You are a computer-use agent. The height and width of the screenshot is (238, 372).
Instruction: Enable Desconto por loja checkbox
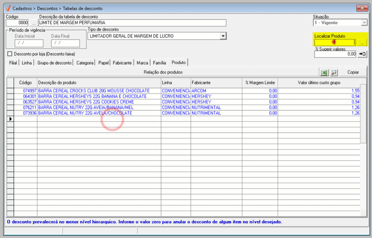(x=10, y=54)
